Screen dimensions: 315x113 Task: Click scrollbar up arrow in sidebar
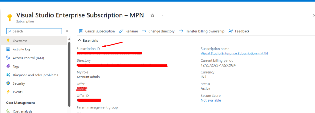[x=69, y=39]
